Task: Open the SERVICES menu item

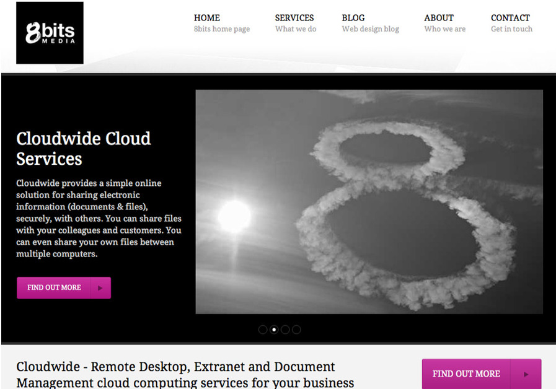Action: click(x=294, y=18)
